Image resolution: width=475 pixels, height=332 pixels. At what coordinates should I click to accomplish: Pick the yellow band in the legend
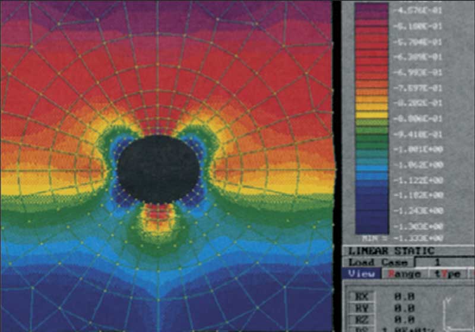pyautogui.click(x=371, y=113)
